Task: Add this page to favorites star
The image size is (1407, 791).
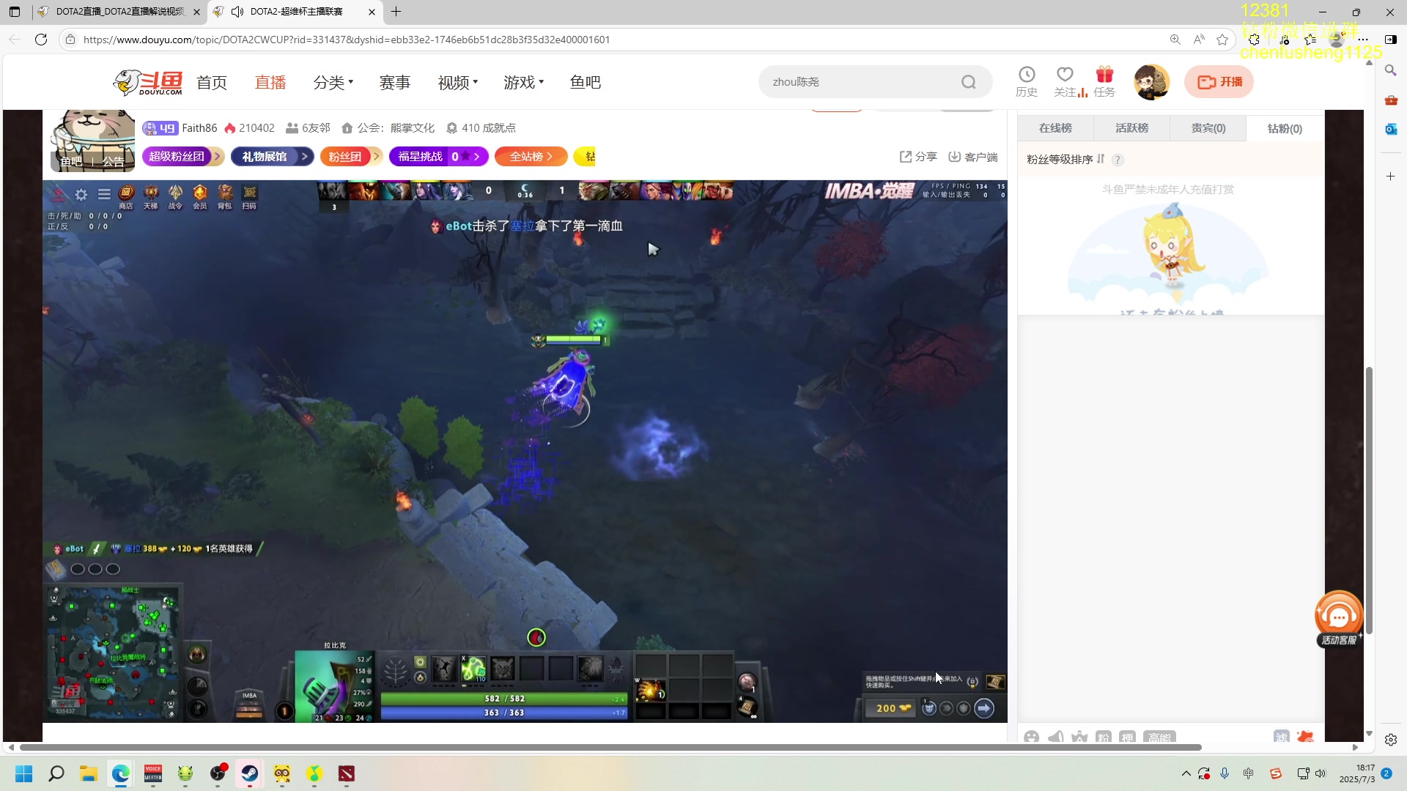Action: click(1222, 40)
